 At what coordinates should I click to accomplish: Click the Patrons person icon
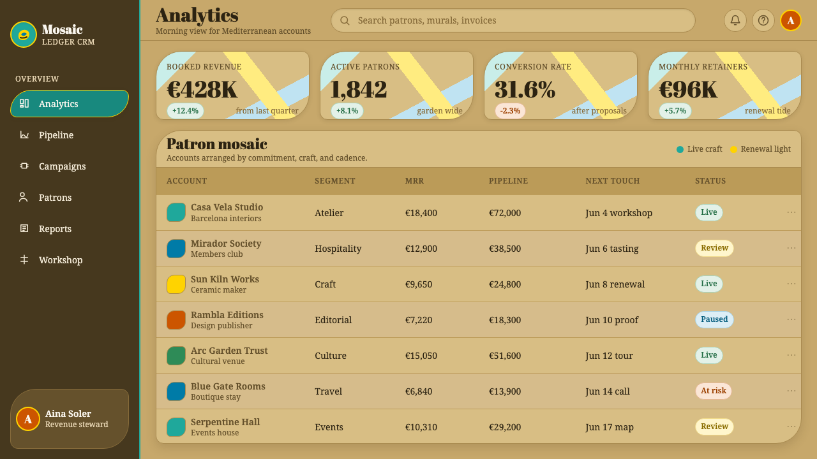coord(24,197)
